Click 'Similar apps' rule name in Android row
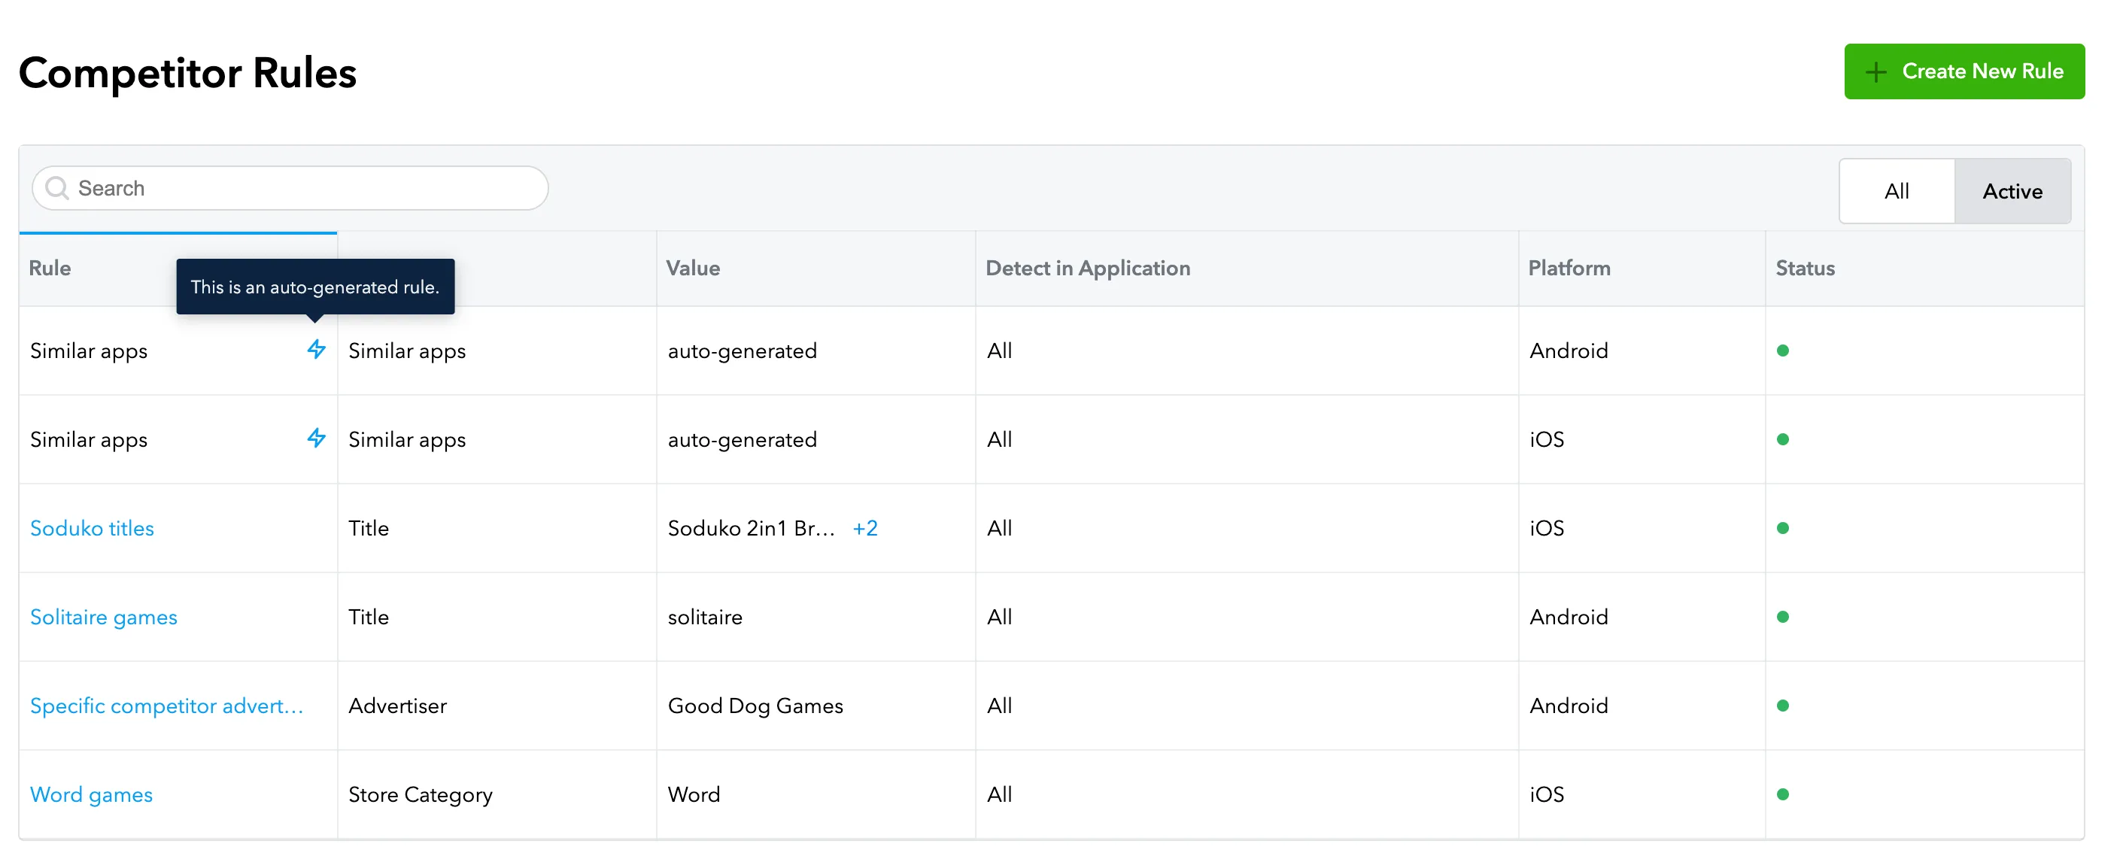 click(x=88, y=351)
